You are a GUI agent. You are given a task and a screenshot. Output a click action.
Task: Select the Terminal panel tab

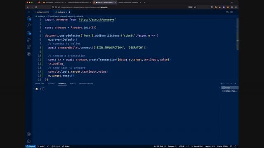pyautogui.click(x=62, y=83)
